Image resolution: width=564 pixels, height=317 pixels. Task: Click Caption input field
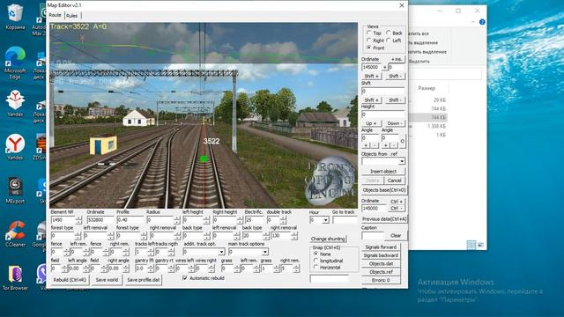373,235
